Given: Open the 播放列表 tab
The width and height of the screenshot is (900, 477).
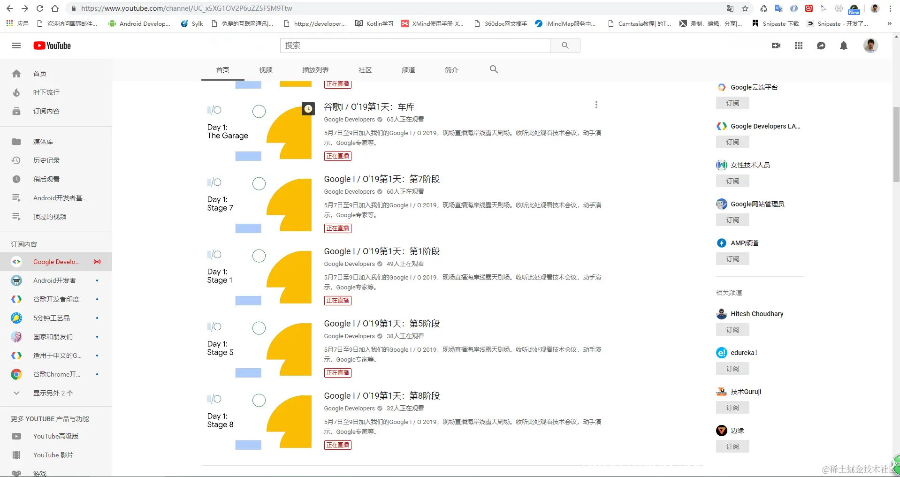Looking at the screenshot, I should (315, 69).
